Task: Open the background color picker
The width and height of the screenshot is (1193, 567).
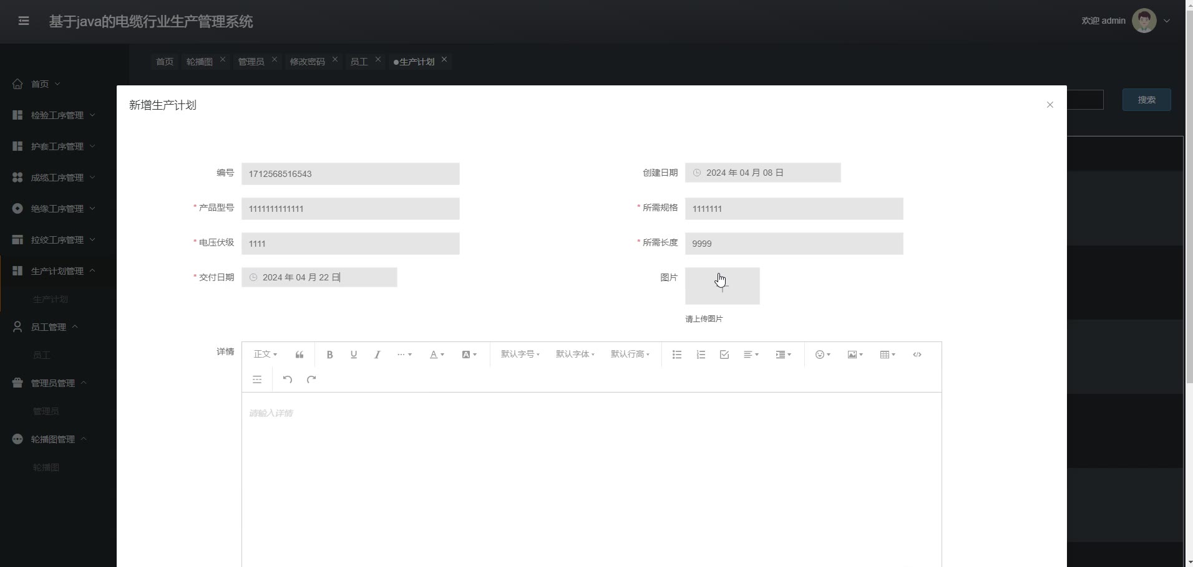Action: coord(469,355)
